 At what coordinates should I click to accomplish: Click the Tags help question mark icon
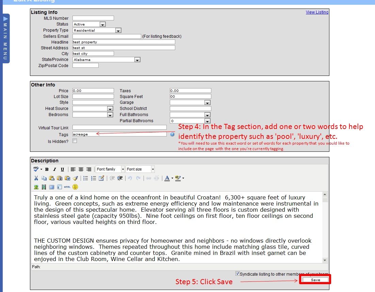[172, 134]
